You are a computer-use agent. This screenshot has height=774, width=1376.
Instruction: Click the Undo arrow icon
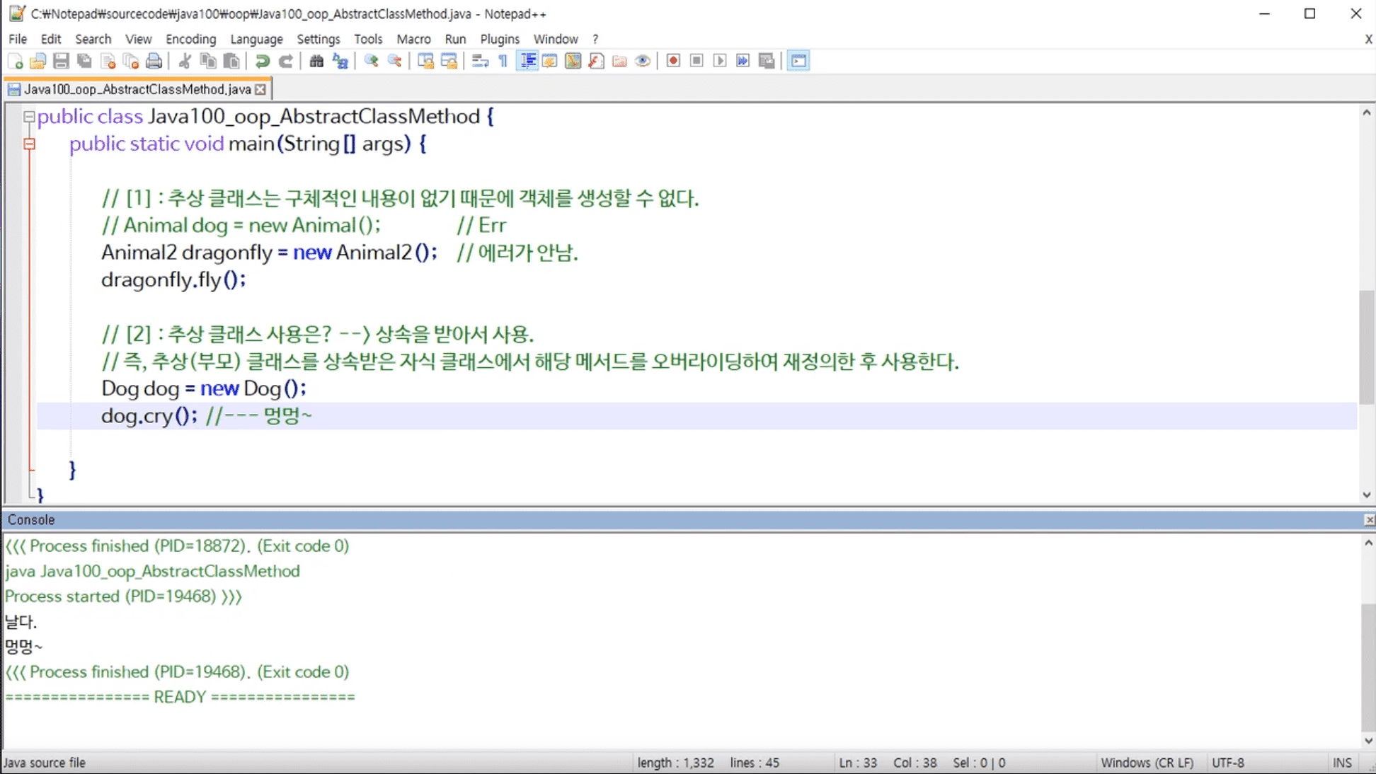[263, 62]
